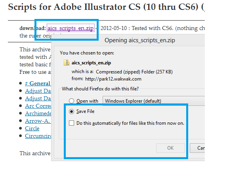
Task: Open the second Adjust Da… link
Action: click(38, 99)
